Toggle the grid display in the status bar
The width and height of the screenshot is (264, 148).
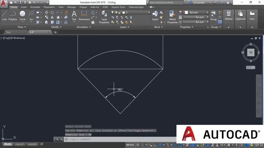click(138, 145)
